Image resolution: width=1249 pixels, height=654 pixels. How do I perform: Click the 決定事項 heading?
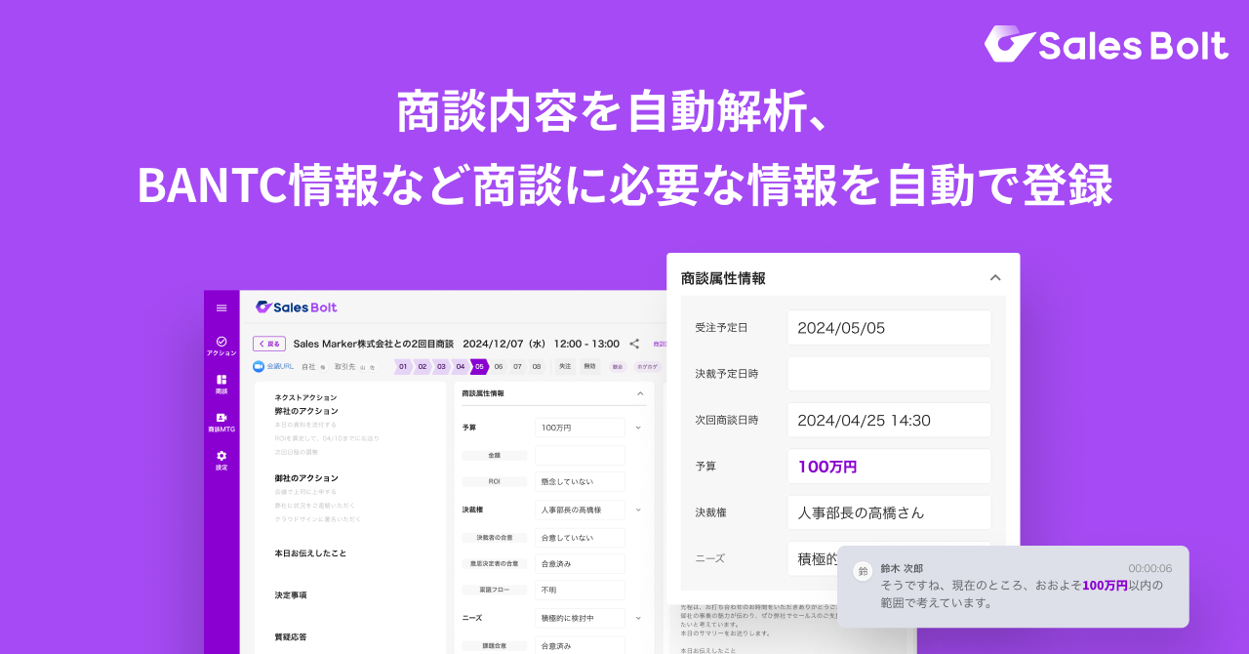click(x=291, y=594)
